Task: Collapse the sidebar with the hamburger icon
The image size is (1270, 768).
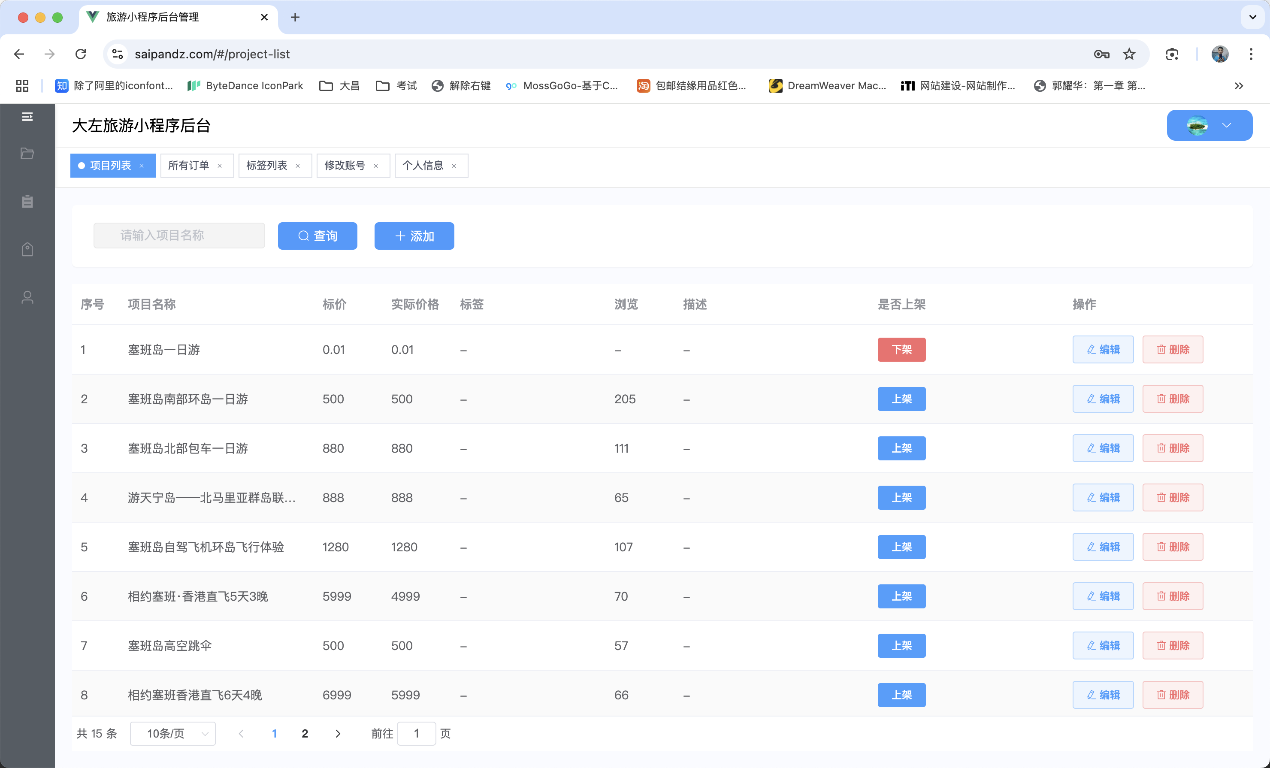Action: (27, 117)
